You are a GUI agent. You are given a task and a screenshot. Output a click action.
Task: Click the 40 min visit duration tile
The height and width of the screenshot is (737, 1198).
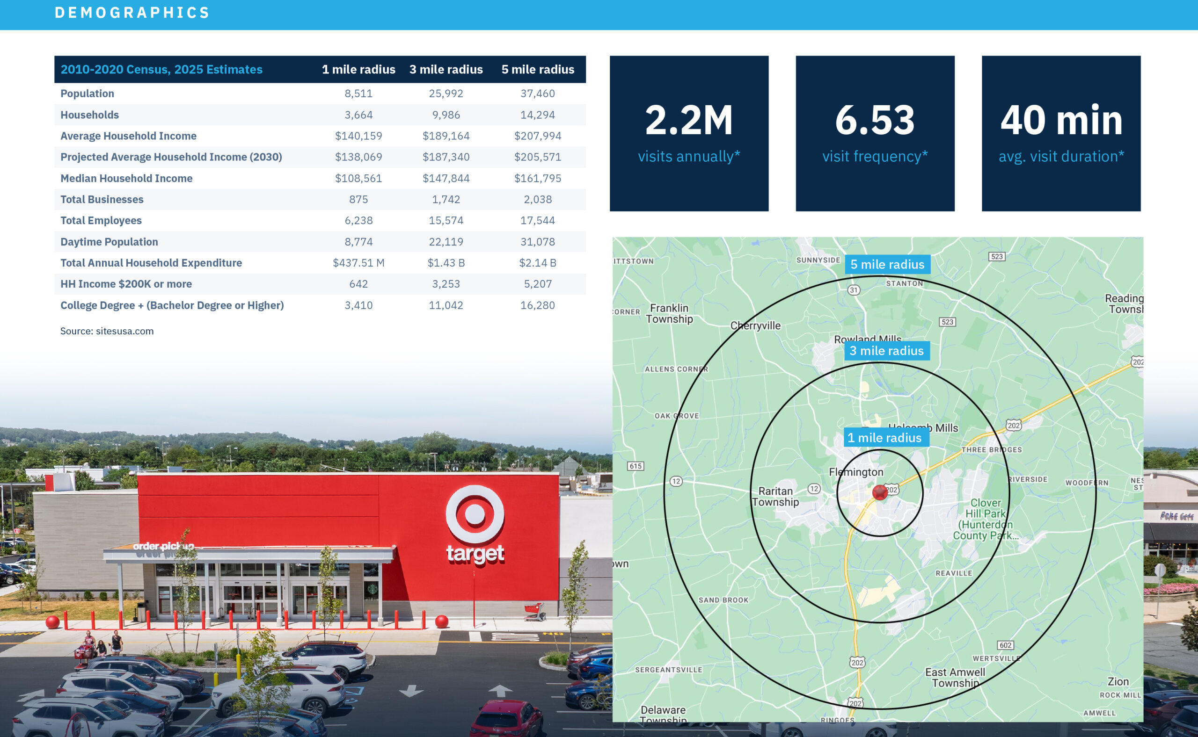tap(1061, 133)
